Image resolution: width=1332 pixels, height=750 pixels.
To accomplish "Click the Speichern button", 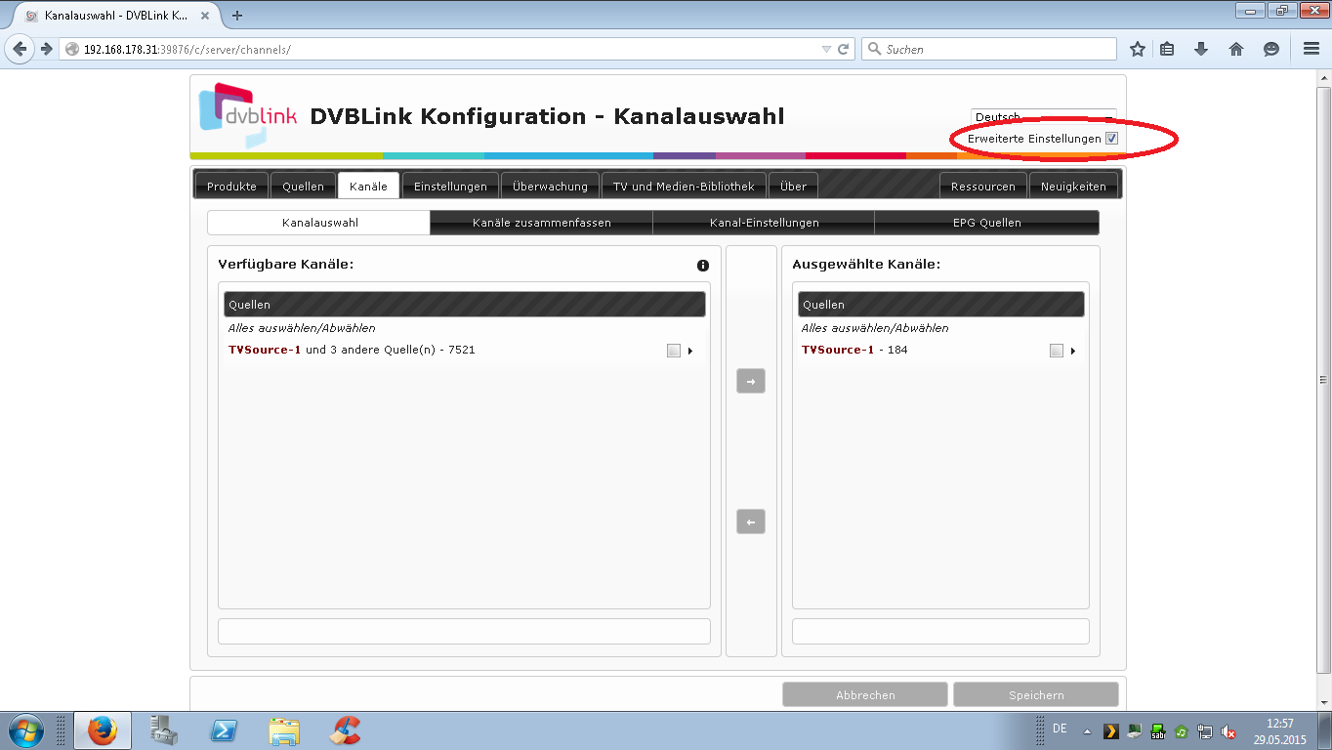I will point(1036,694).
